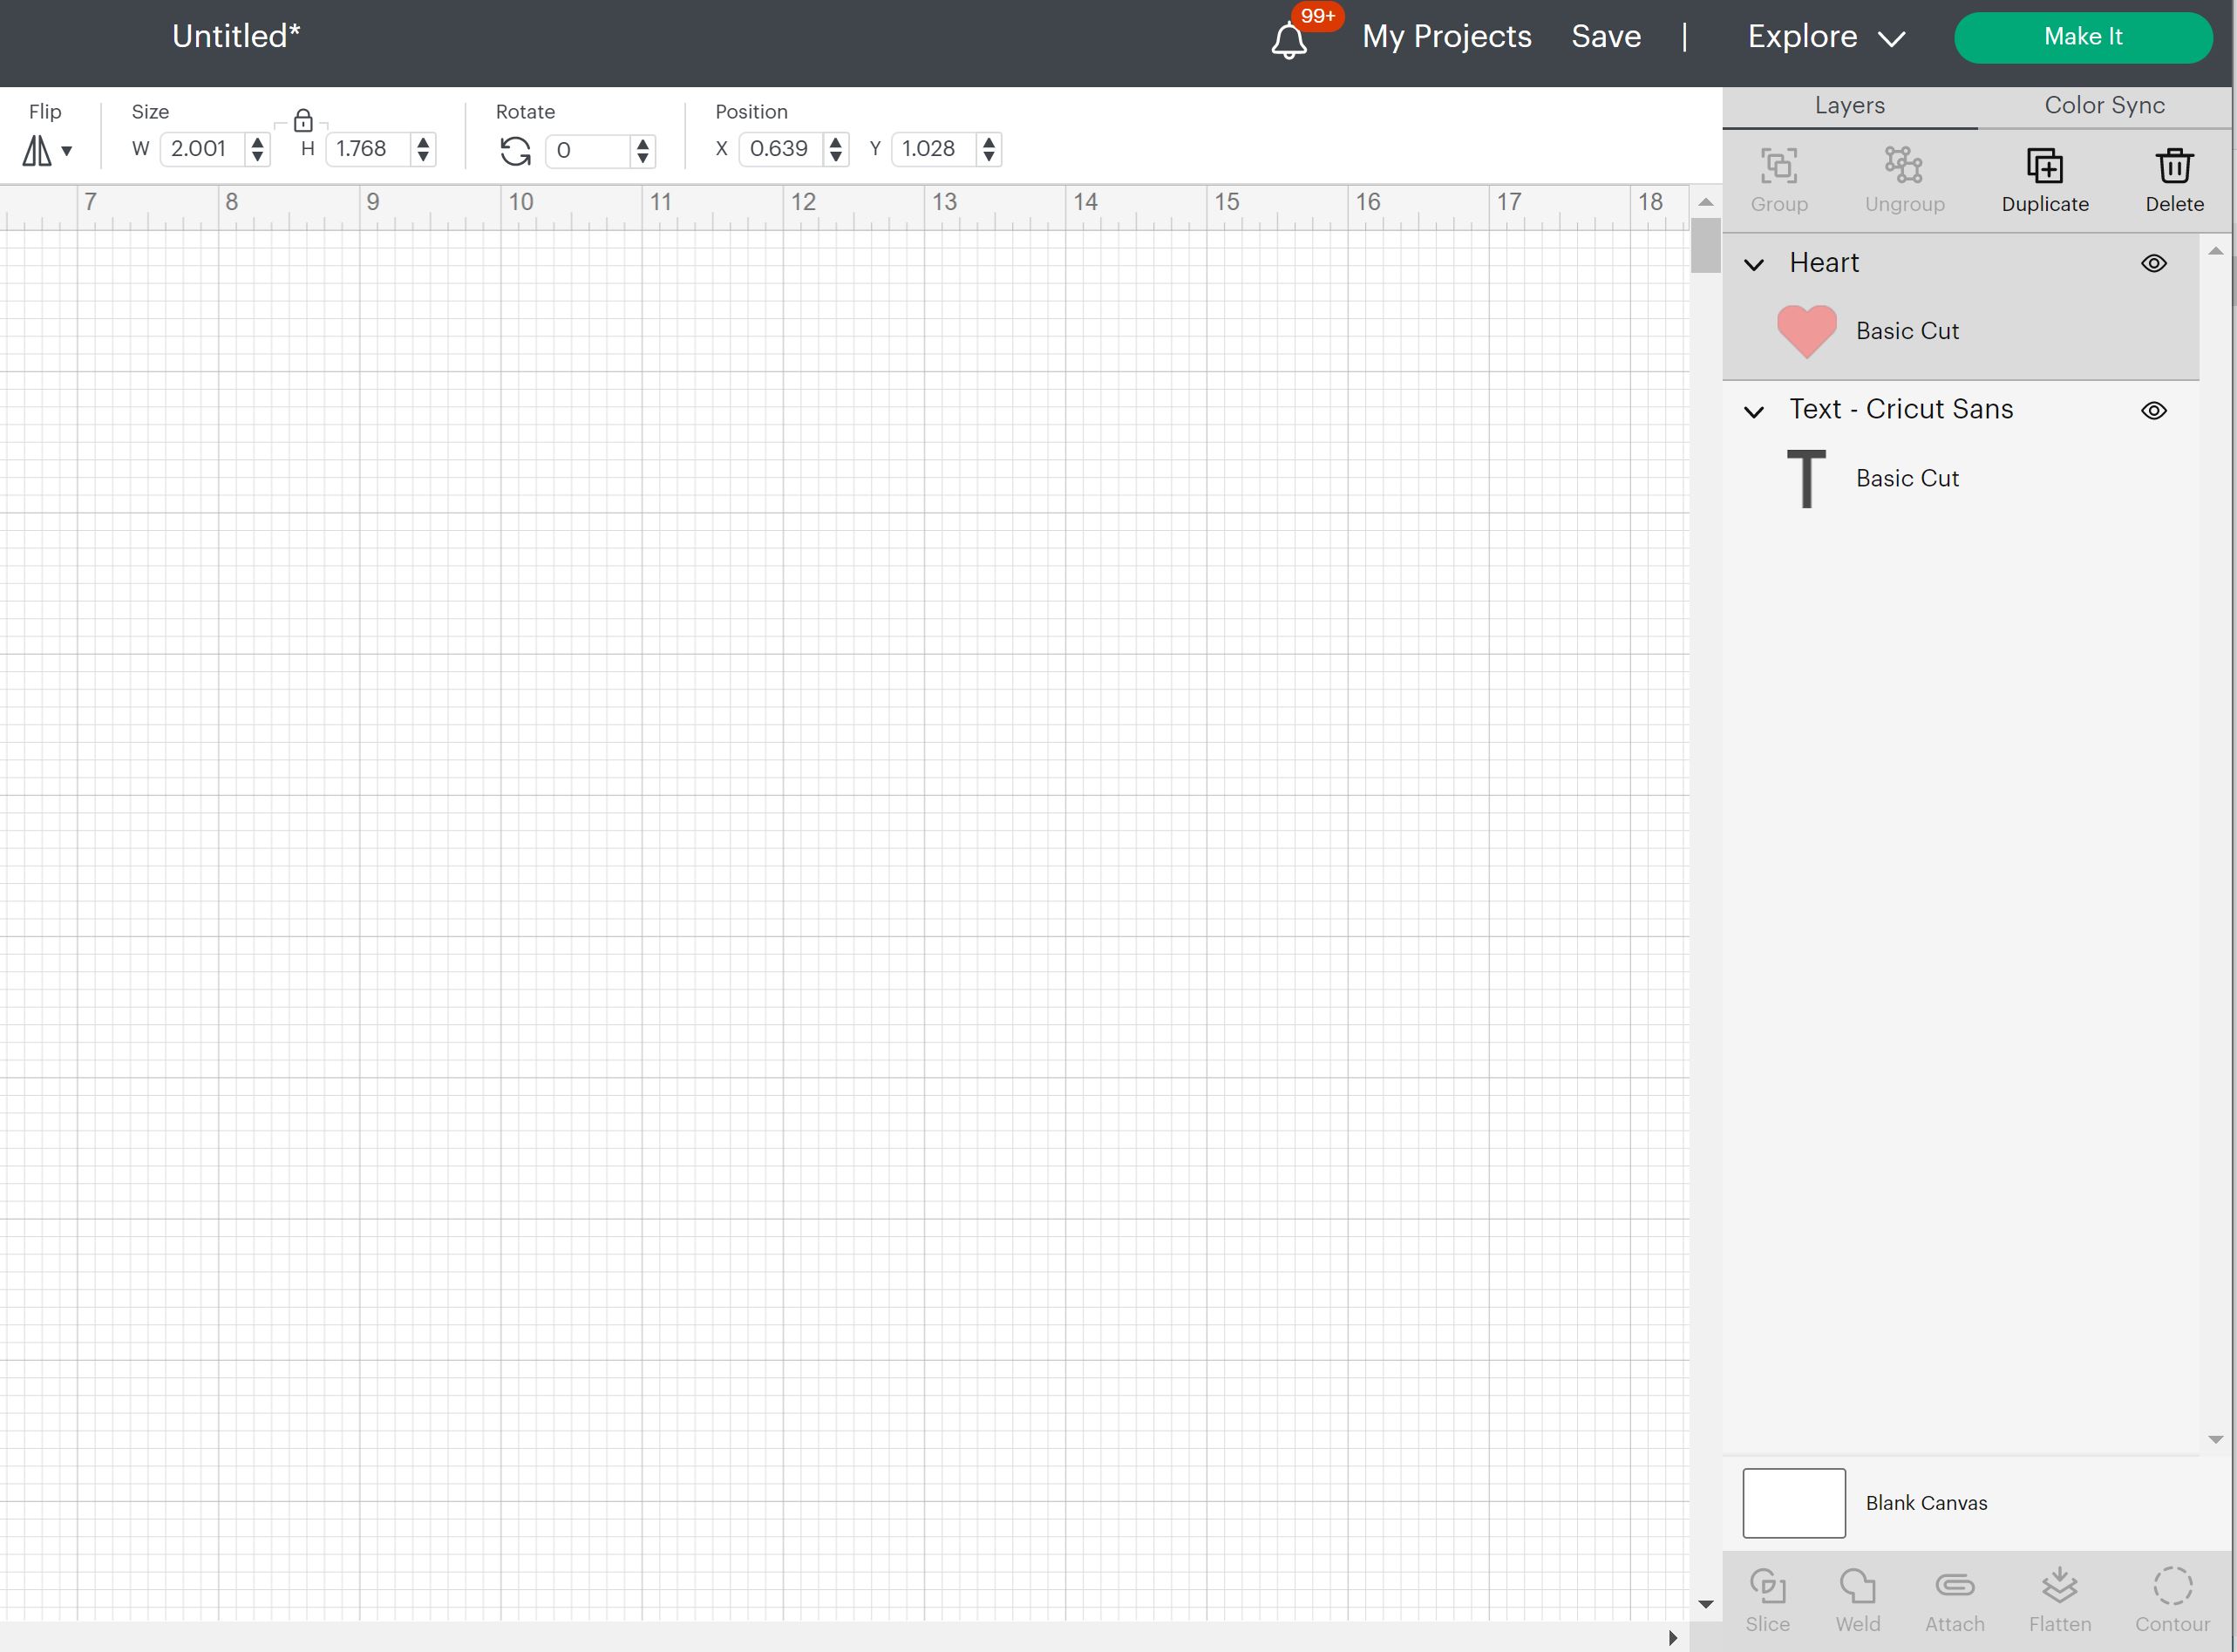Screen dimensions: 2237x1652
Task: Click the Contour tool
Action: [x=2172, y=1600]
